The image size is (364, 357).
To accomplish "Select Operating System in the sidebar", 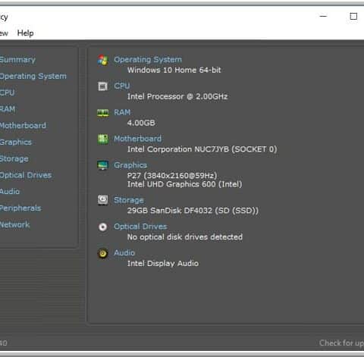I will coord(33,77).
